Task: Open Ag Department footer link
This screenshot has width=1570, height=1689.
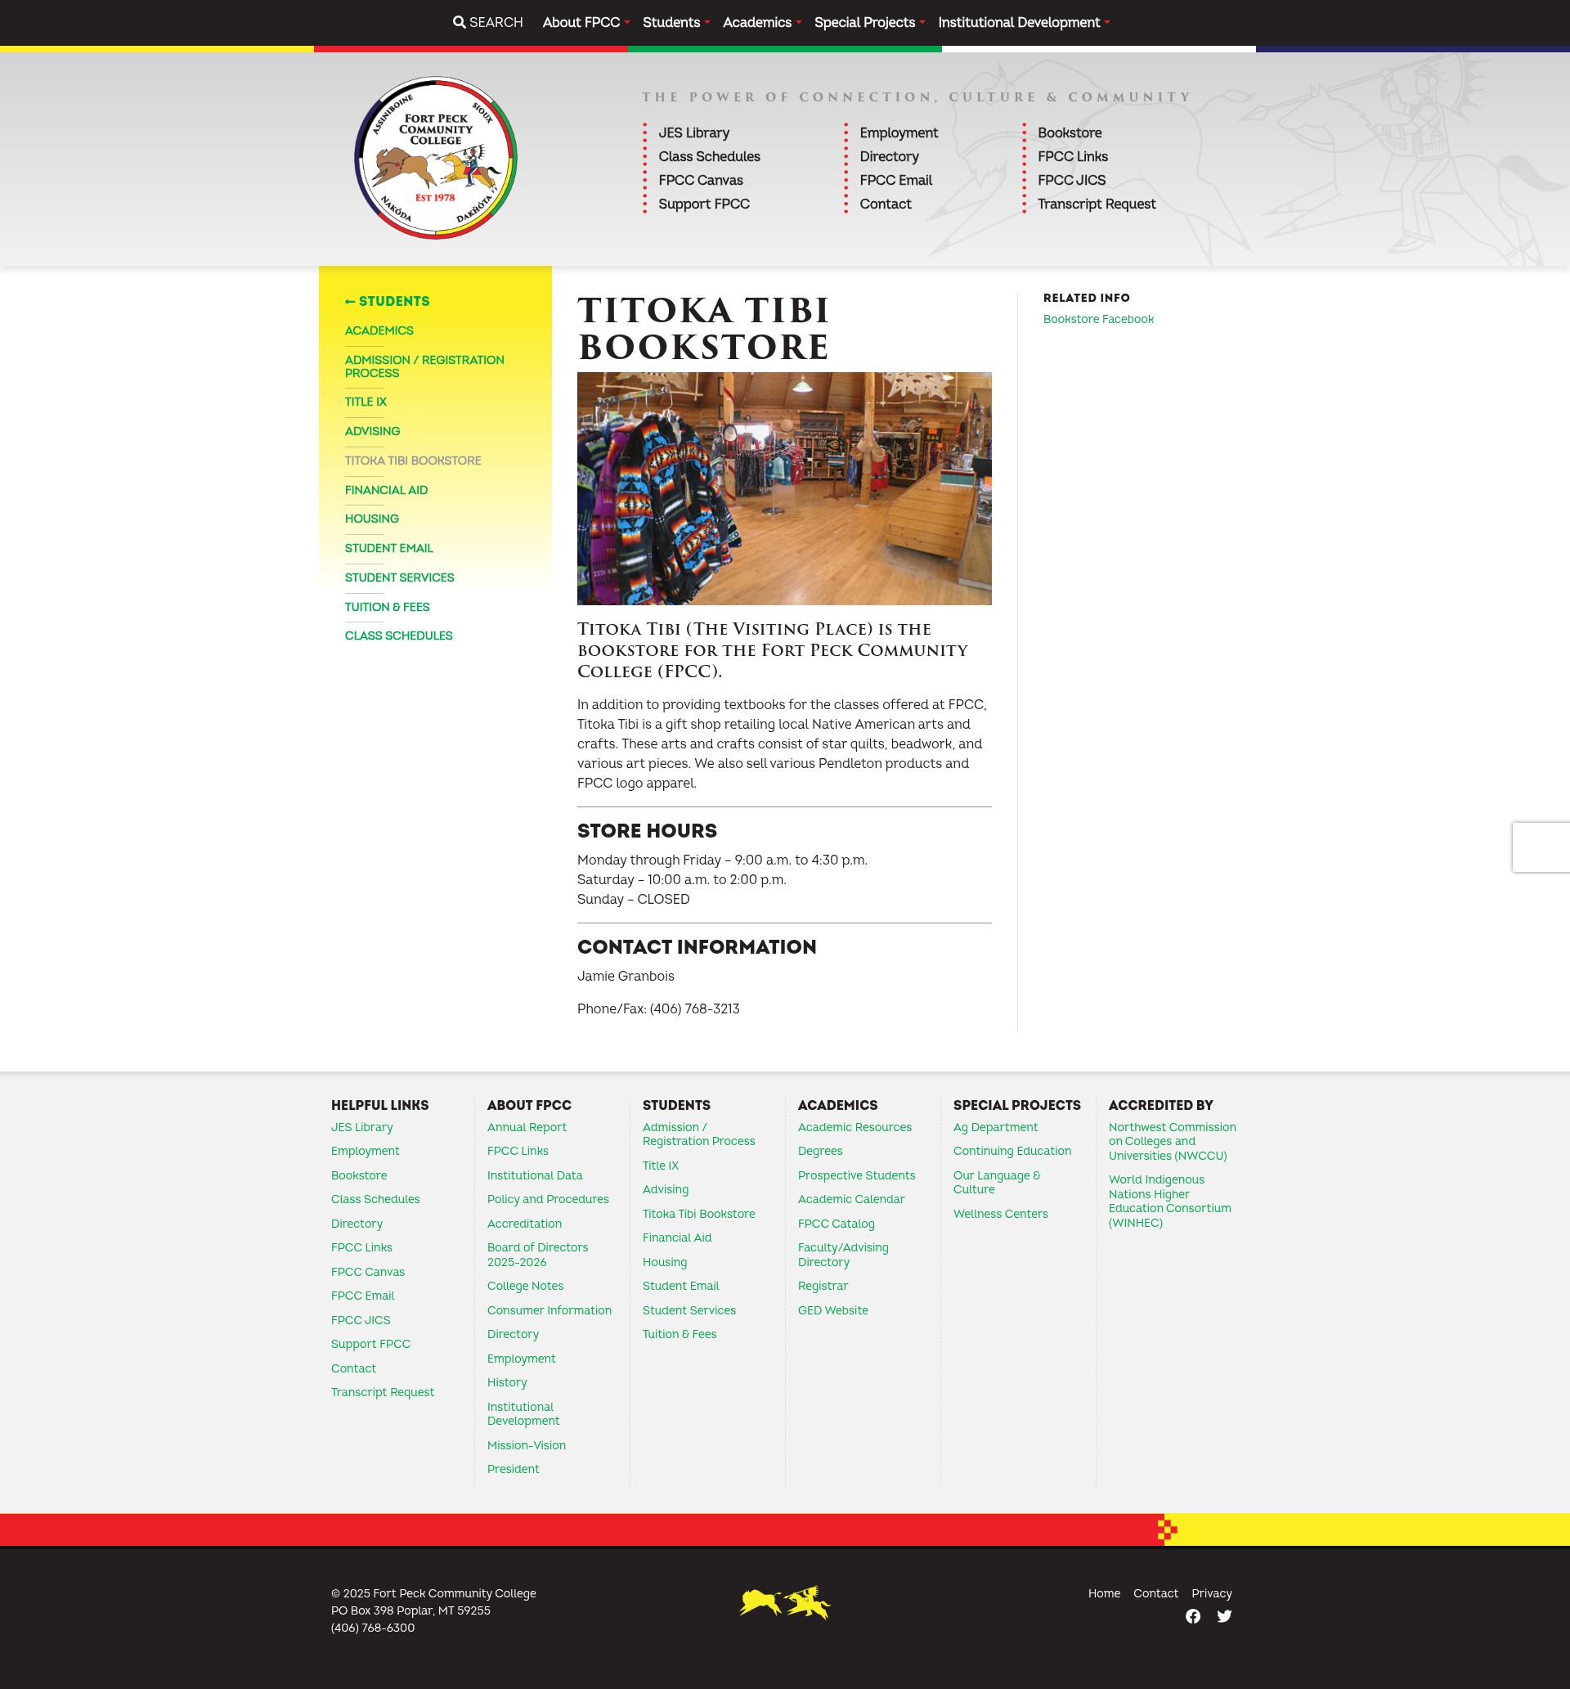Action: pos(994,1127)
